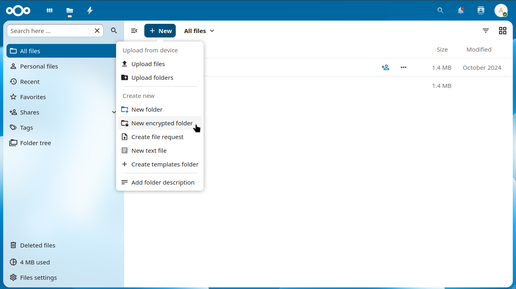Clear the search field with the X
This screenshot has width=516, height=289.
(x=97, y=30)
